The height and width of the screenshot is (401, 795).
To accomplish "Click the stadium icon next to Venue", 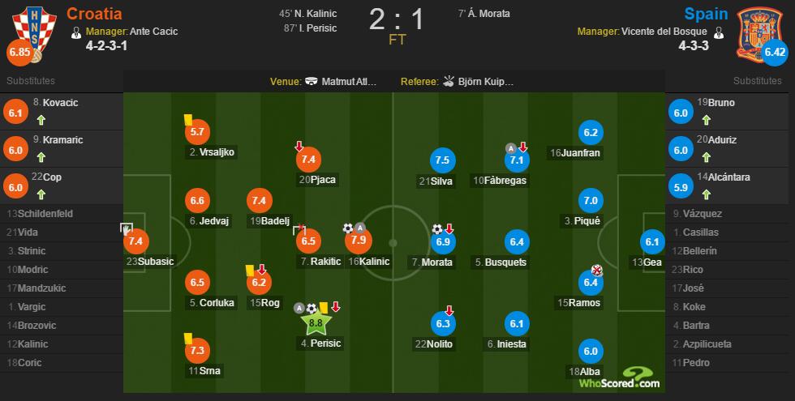I will pos(312,81).
